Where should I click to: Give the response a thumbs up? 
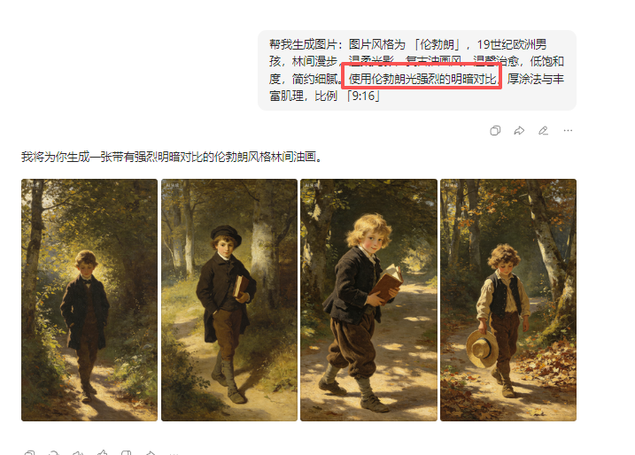coord(102,453)
